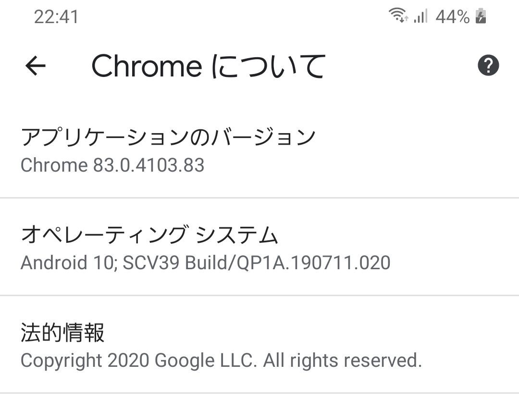519x399 pixels.
Task: Open the 法的情報 legal information entry
Action: [62, 333]
